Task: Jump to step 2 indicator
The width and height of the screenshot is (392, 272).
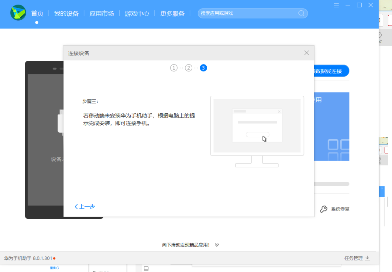Action: 189,68
